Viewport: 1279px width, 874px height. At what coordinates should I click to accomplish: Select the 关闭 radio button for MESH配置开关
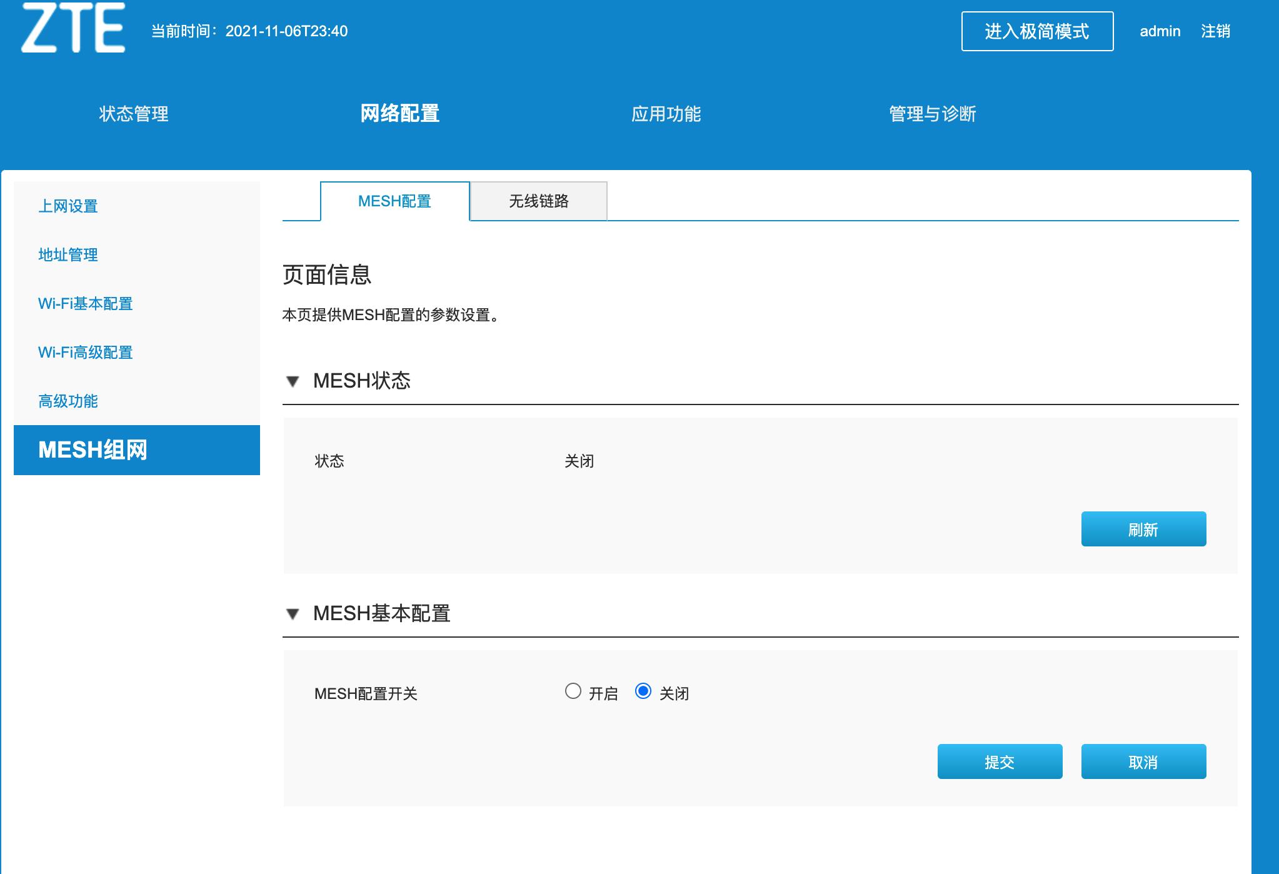[x=645, y=693]
